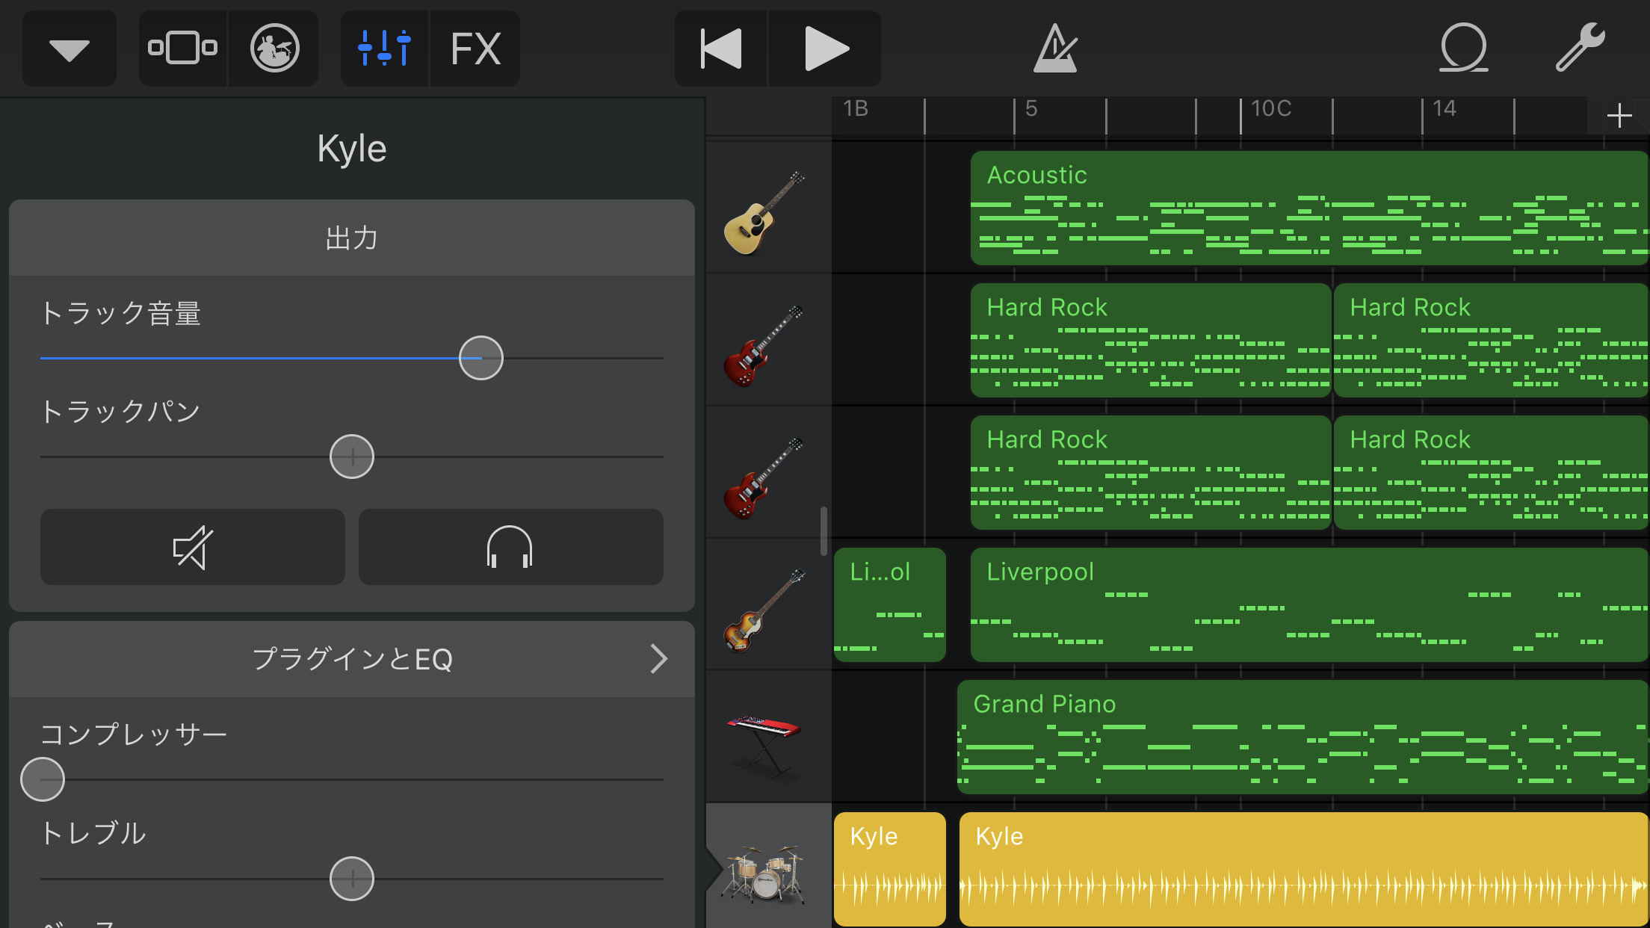Image resolution: width=1650 pixels, height=928 pixels.
Task: Open the FX panel
Action: [x=475, y=49]
